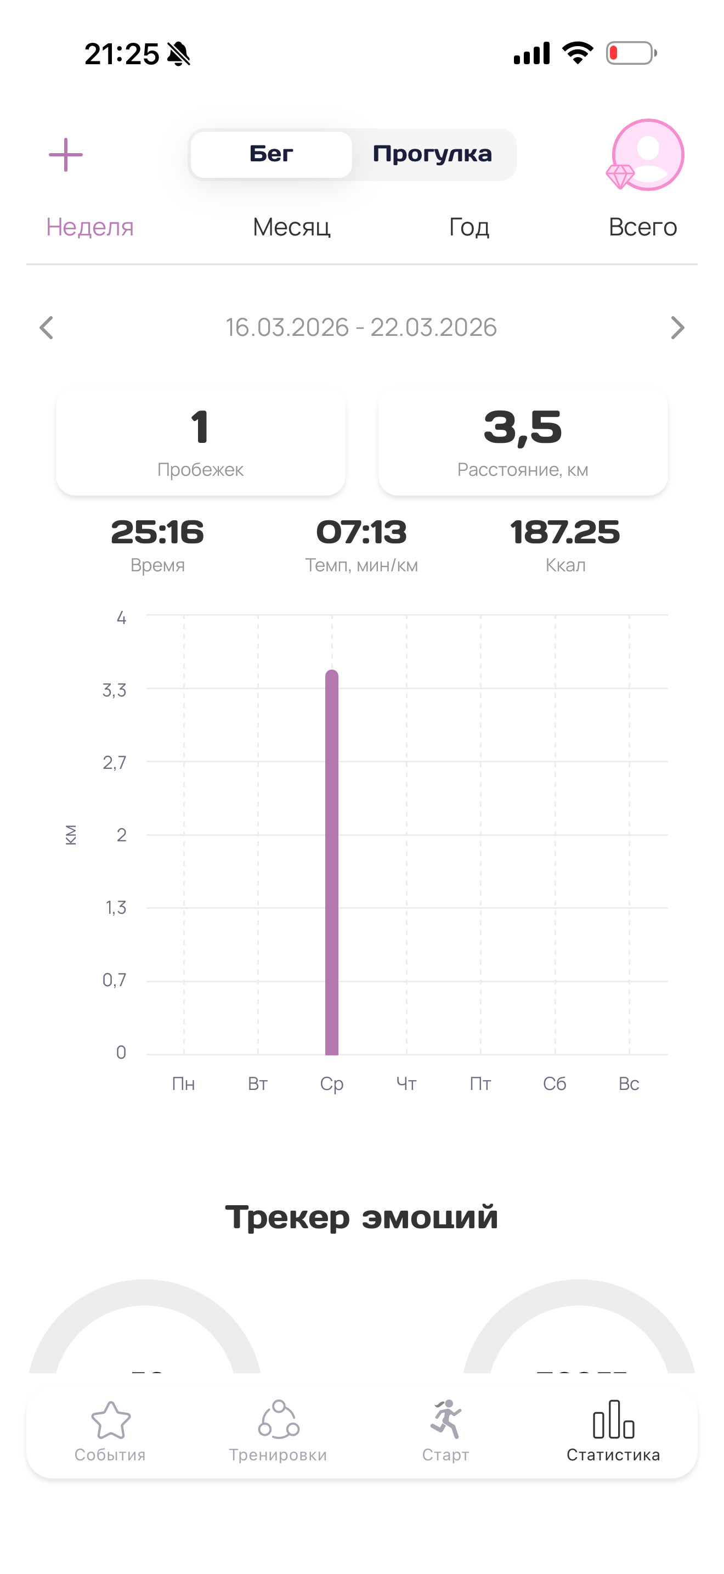Tap the plus icon to add activity

(x=66, y=155)
